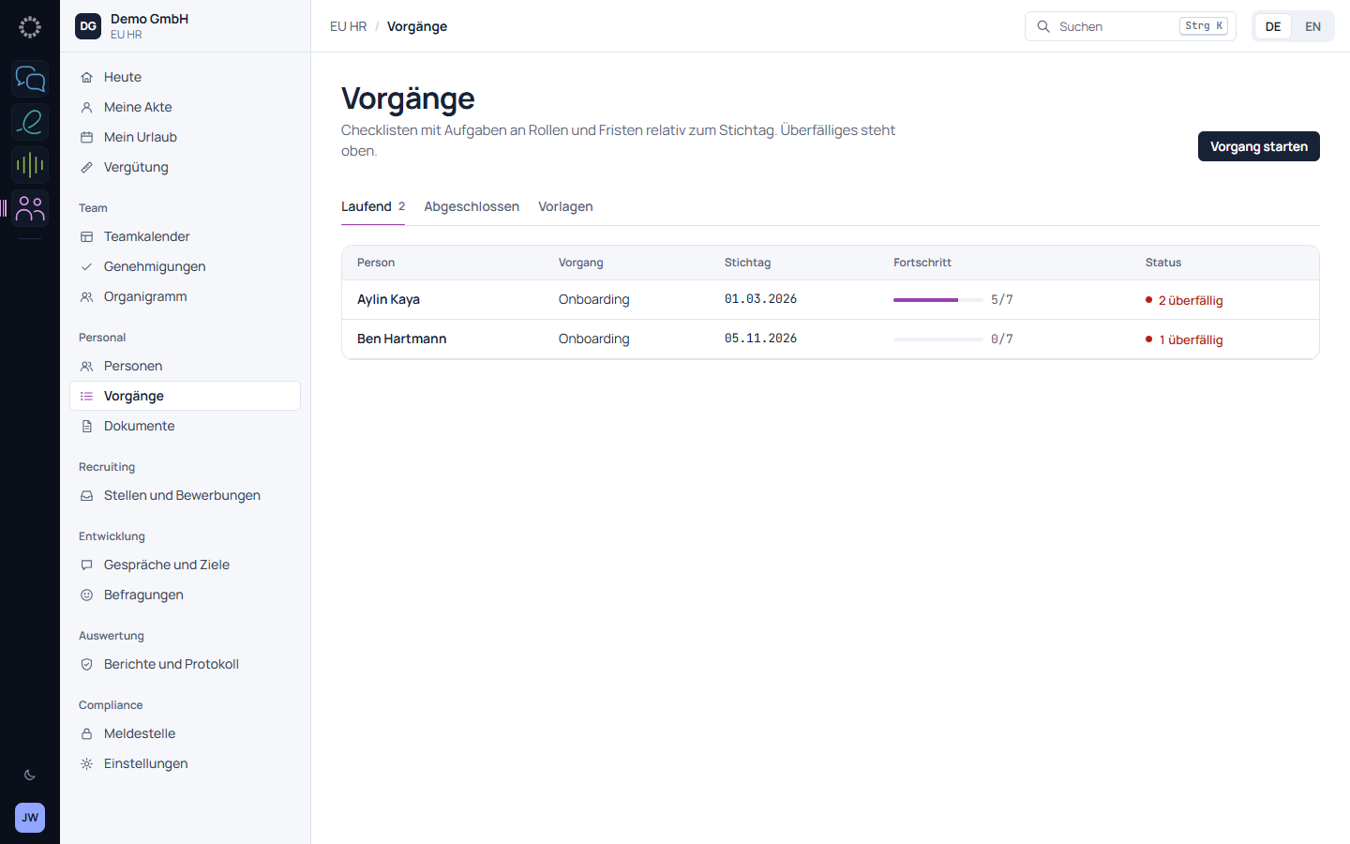Open Befragungen
The width and height of the screenshot is (1350, 844).
185,595
